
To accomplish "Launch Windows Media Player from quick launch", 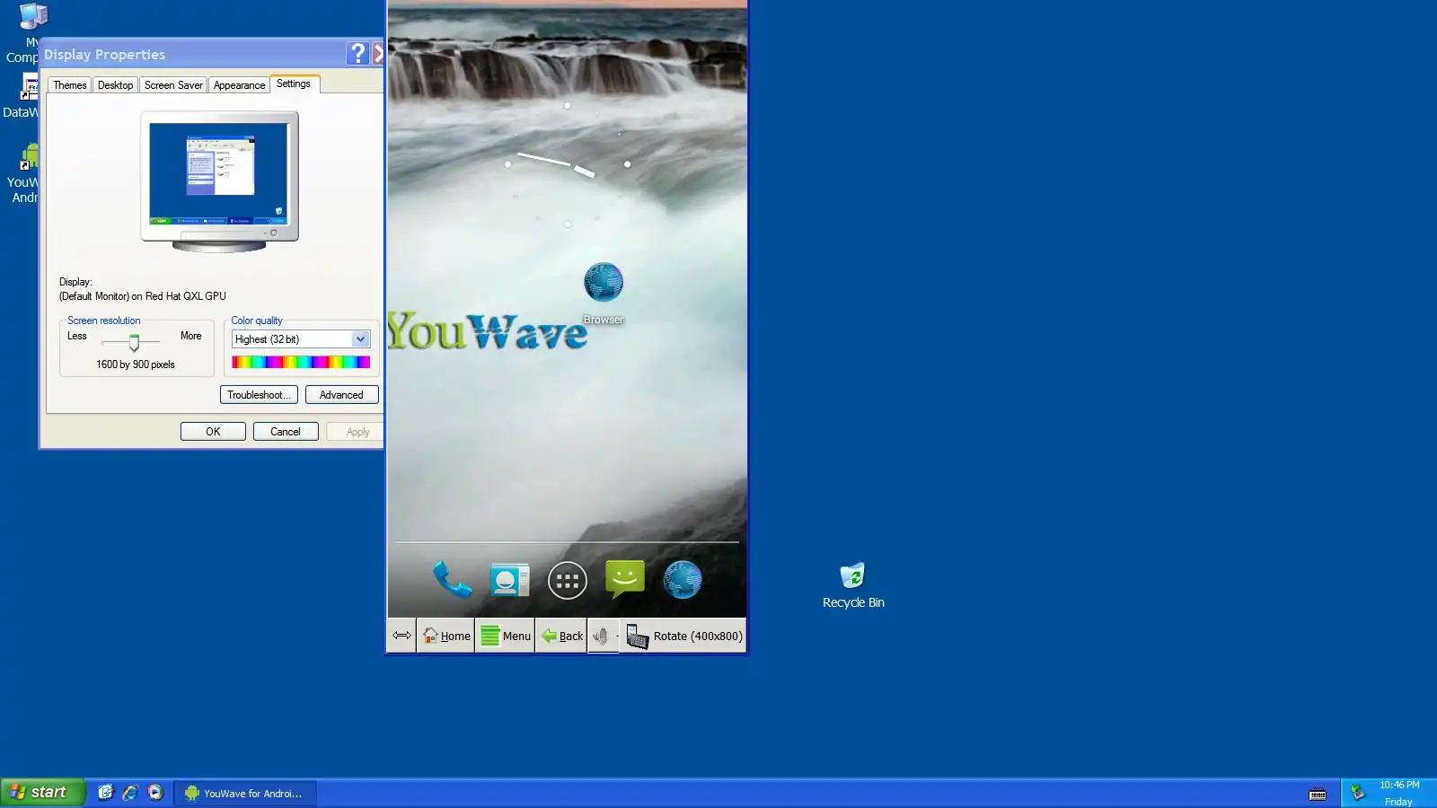I will 155,793.
